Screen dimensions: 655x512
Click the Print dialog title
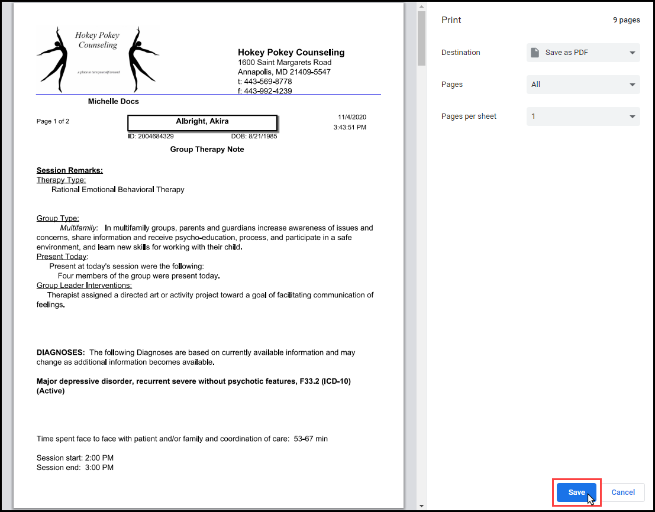click(451, 20)
